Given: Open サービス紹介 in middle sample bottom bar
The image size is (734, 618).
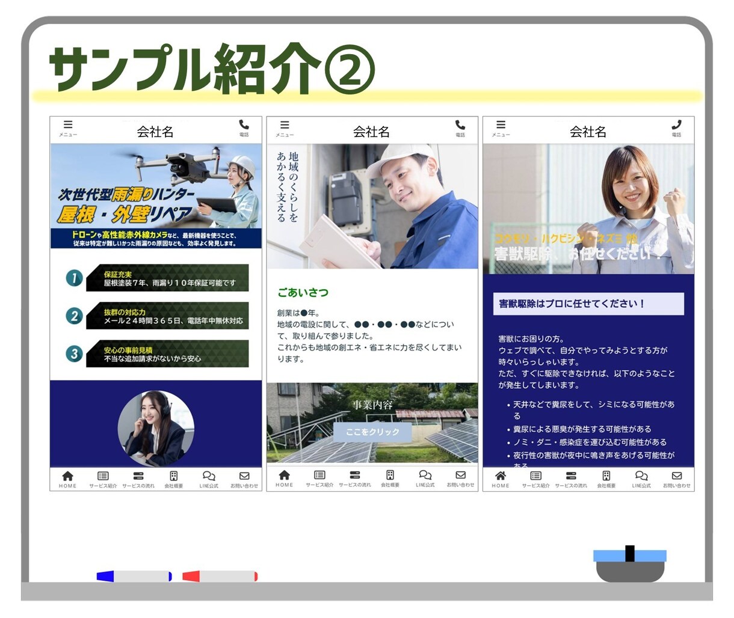Looking at the screenshot, I should pyautogui.click(x=319, y=479).
